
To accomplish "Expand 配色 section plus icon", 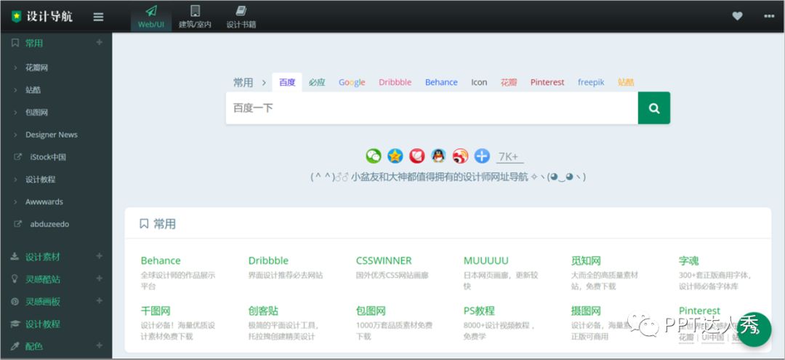I will pyautogui.click(x=99, y=345).
